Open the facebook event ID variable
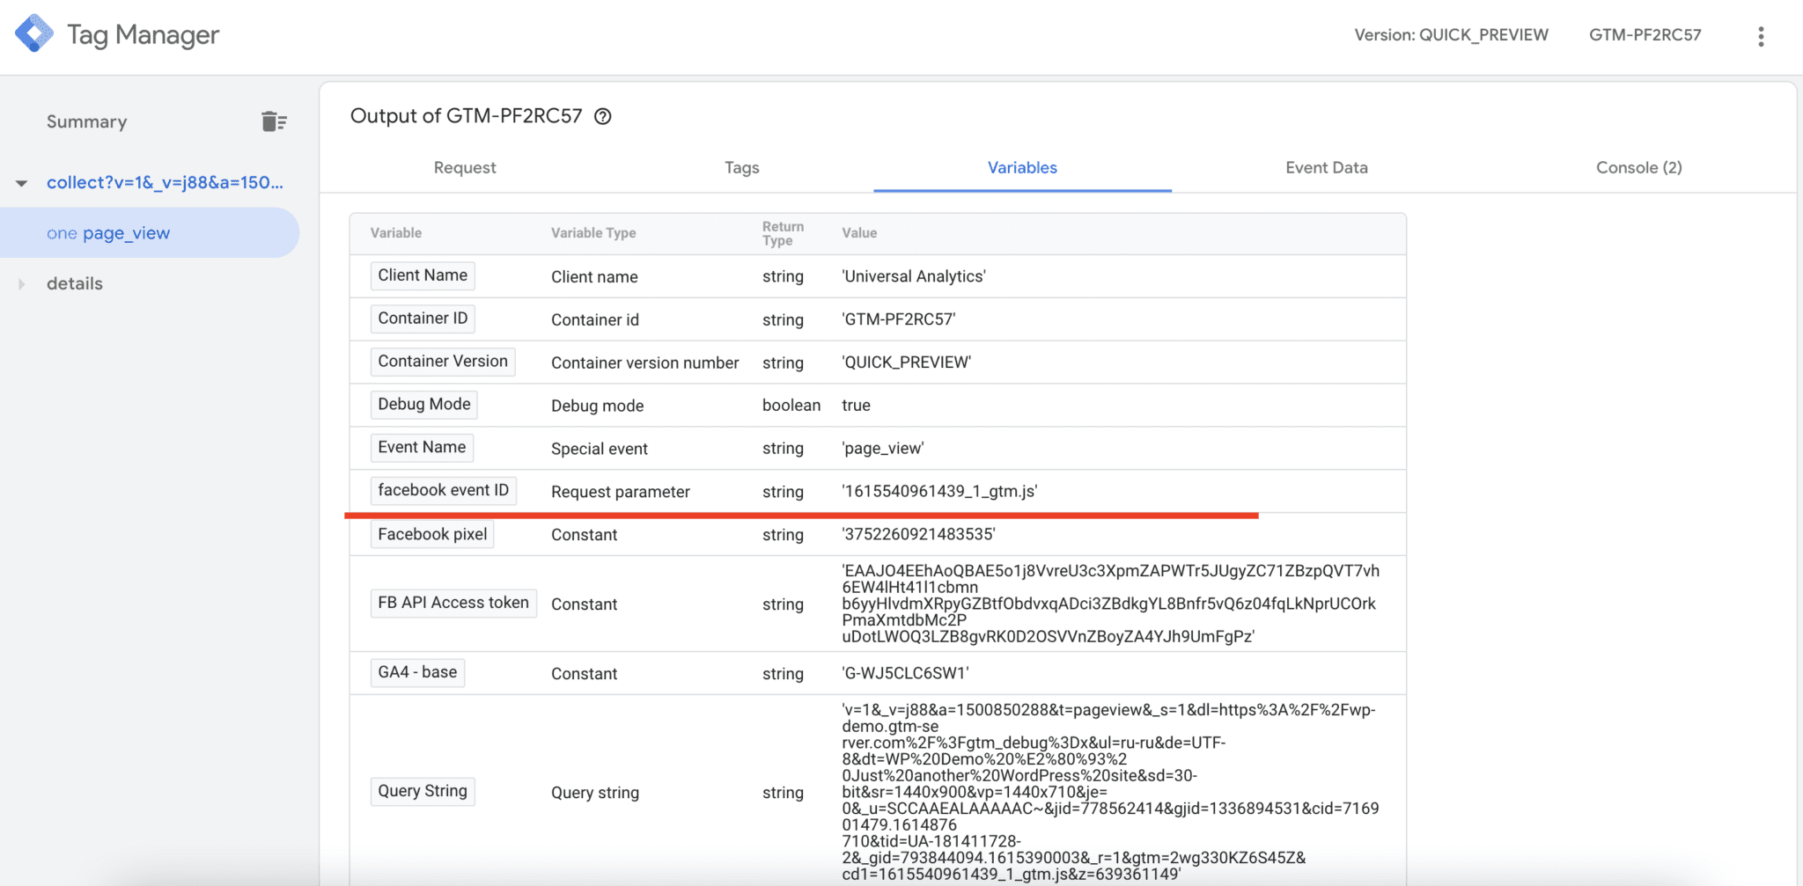 (x=443, y=490)
